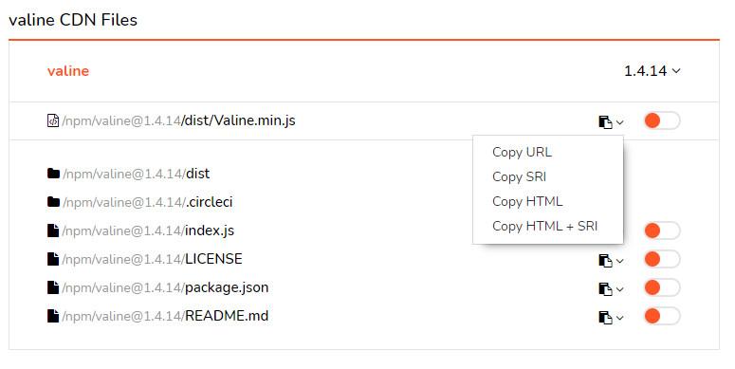Open the valine package link

tap(68, 71)
